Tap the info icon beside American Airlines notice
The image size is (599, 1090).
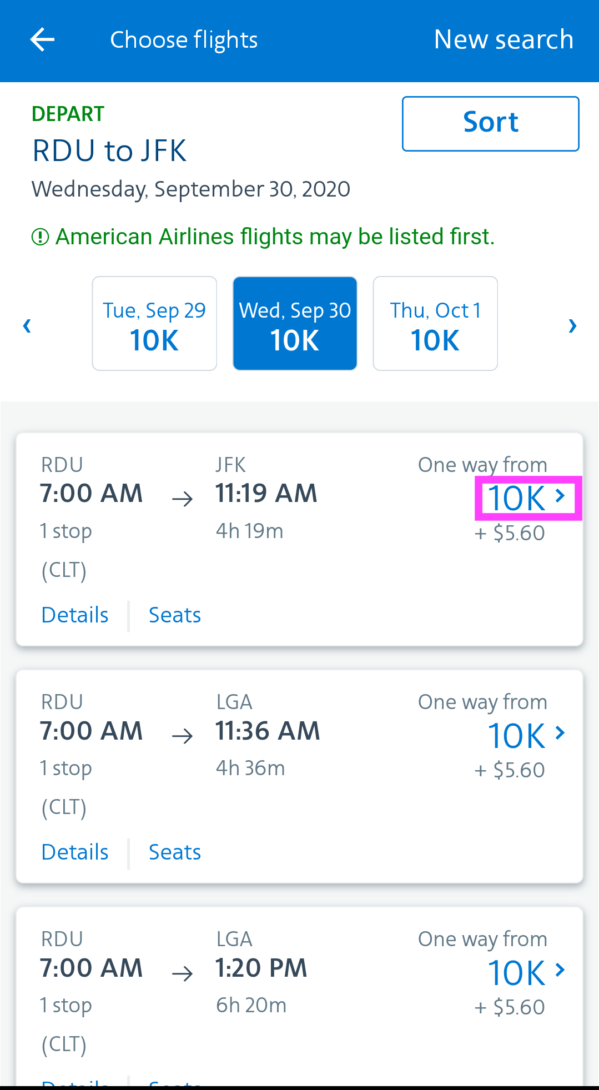click(x=40, y=237)
